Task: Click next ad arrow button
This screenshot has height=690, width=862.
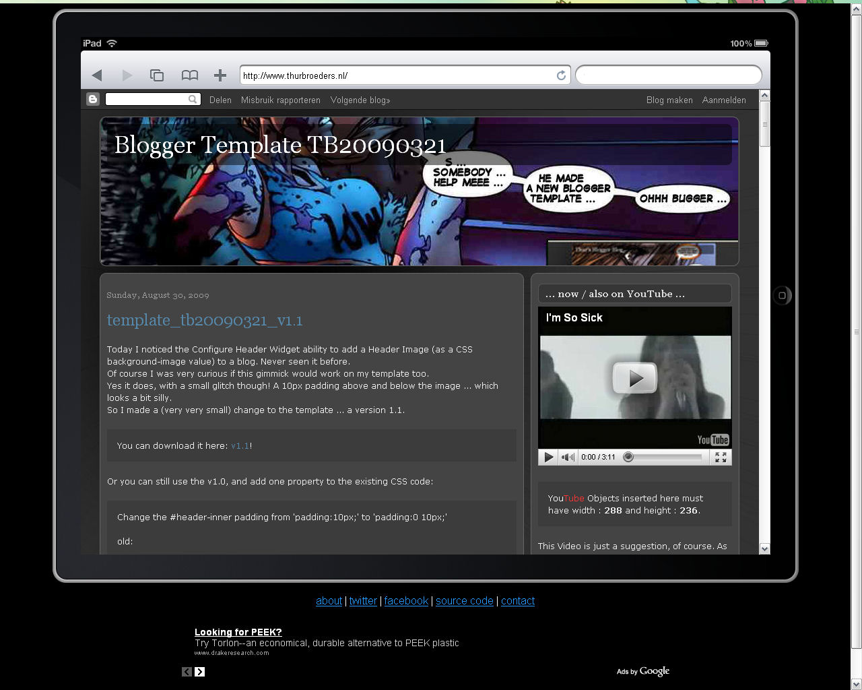Action: pos(200,672)
